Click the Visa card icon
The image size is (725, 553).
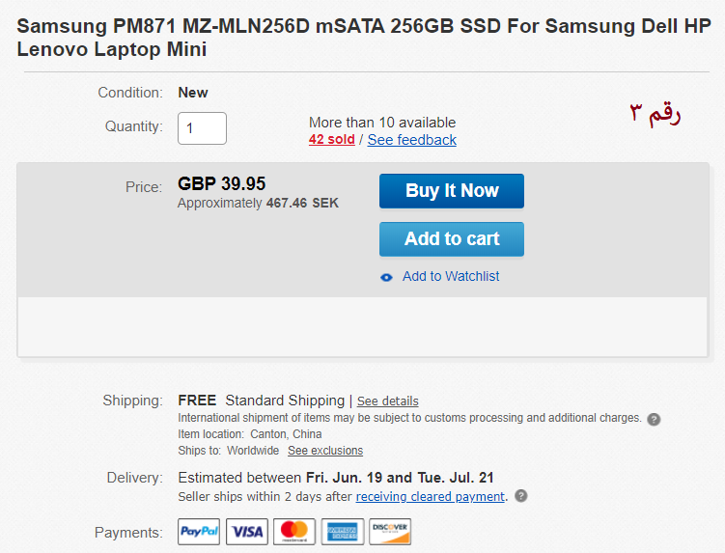pos(247,532)
